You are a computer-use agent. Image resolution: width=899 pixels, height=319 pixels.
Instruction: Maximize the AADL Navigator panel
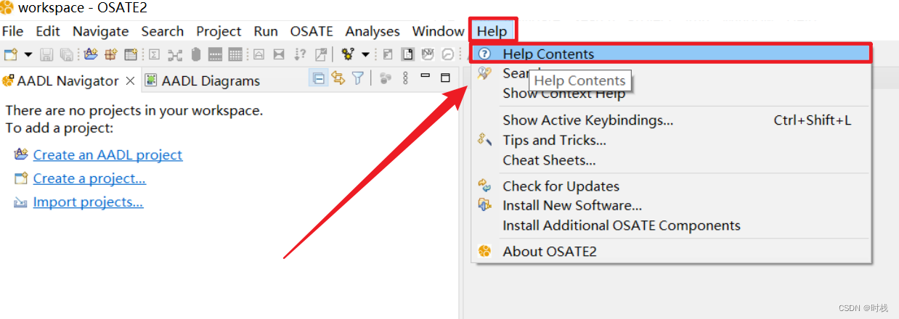pyautogui.click(x=446, y=78)
